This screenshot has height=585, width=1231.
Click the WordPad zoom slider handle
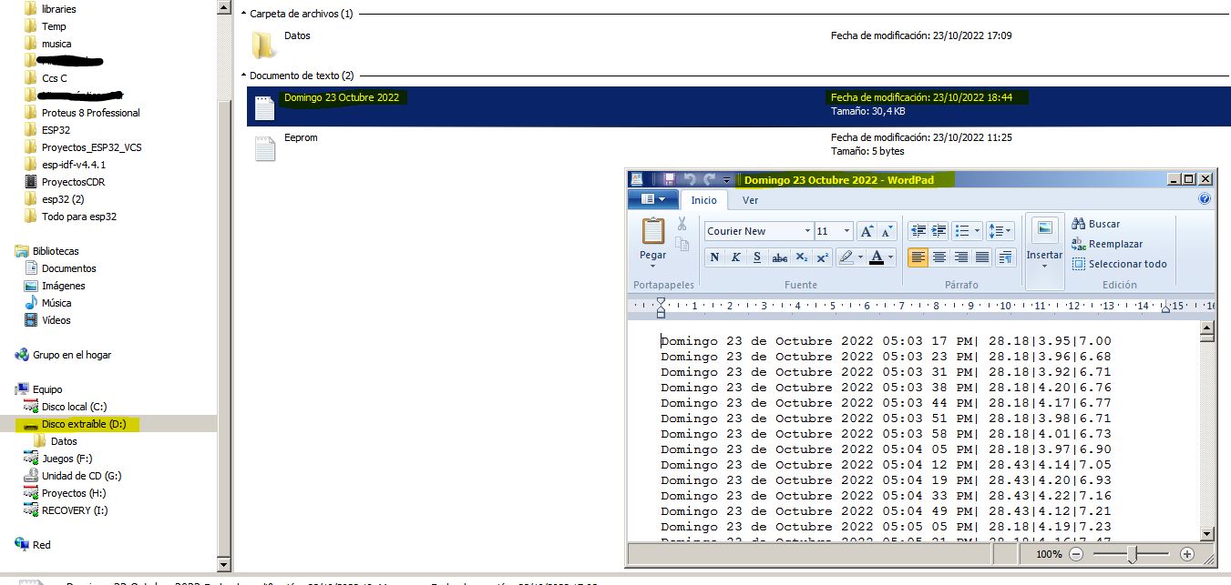click(1132, 553)
